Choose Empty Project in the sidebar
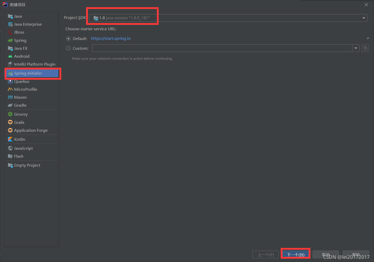374x262 pixels. point(32,165)
